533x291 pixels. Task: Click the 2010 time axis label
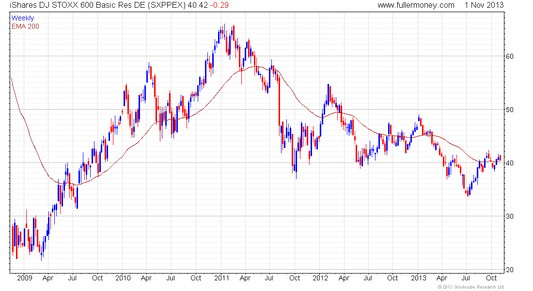(x=123, y=278)
